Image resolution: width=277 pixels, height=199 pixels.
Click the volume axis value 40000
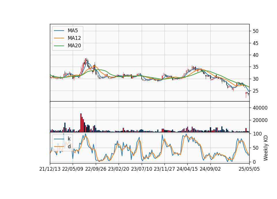[260, 108]
